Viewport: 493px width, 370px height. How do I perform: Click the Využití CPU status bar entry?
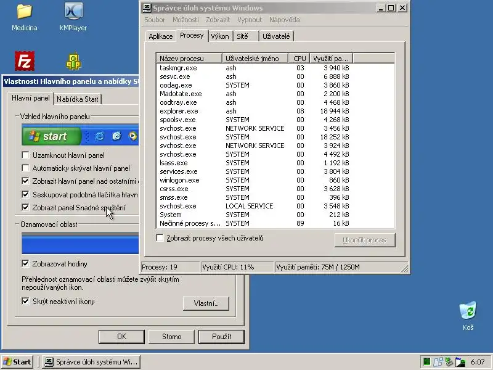pos(237,267)
